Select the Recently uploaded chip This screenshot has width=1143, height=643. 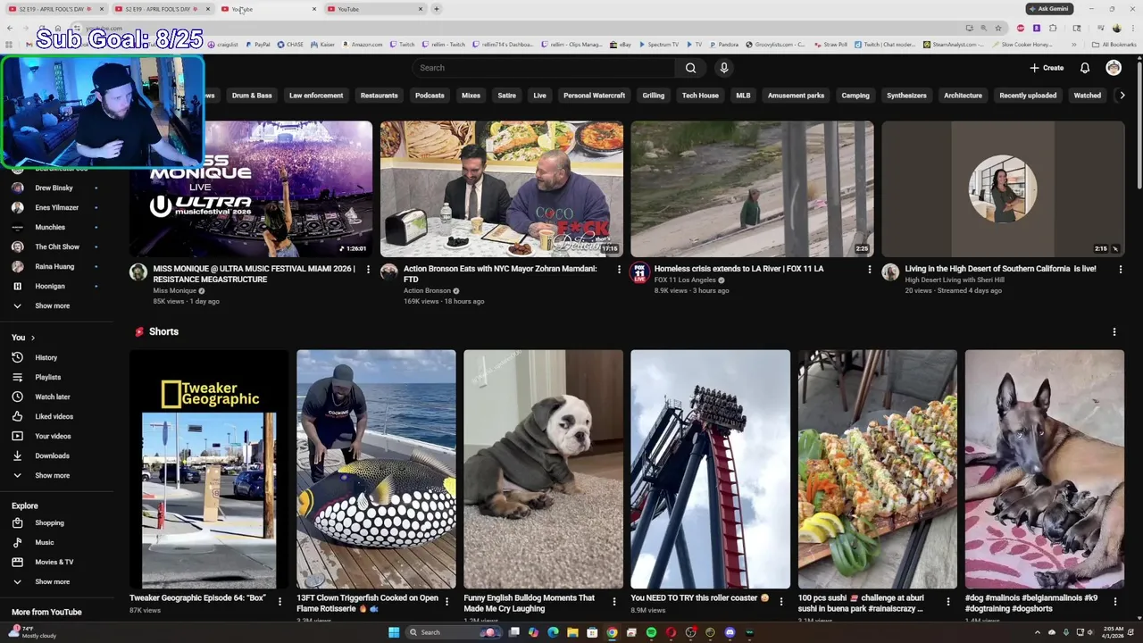pyautogui.click(x=1028, y=96)
